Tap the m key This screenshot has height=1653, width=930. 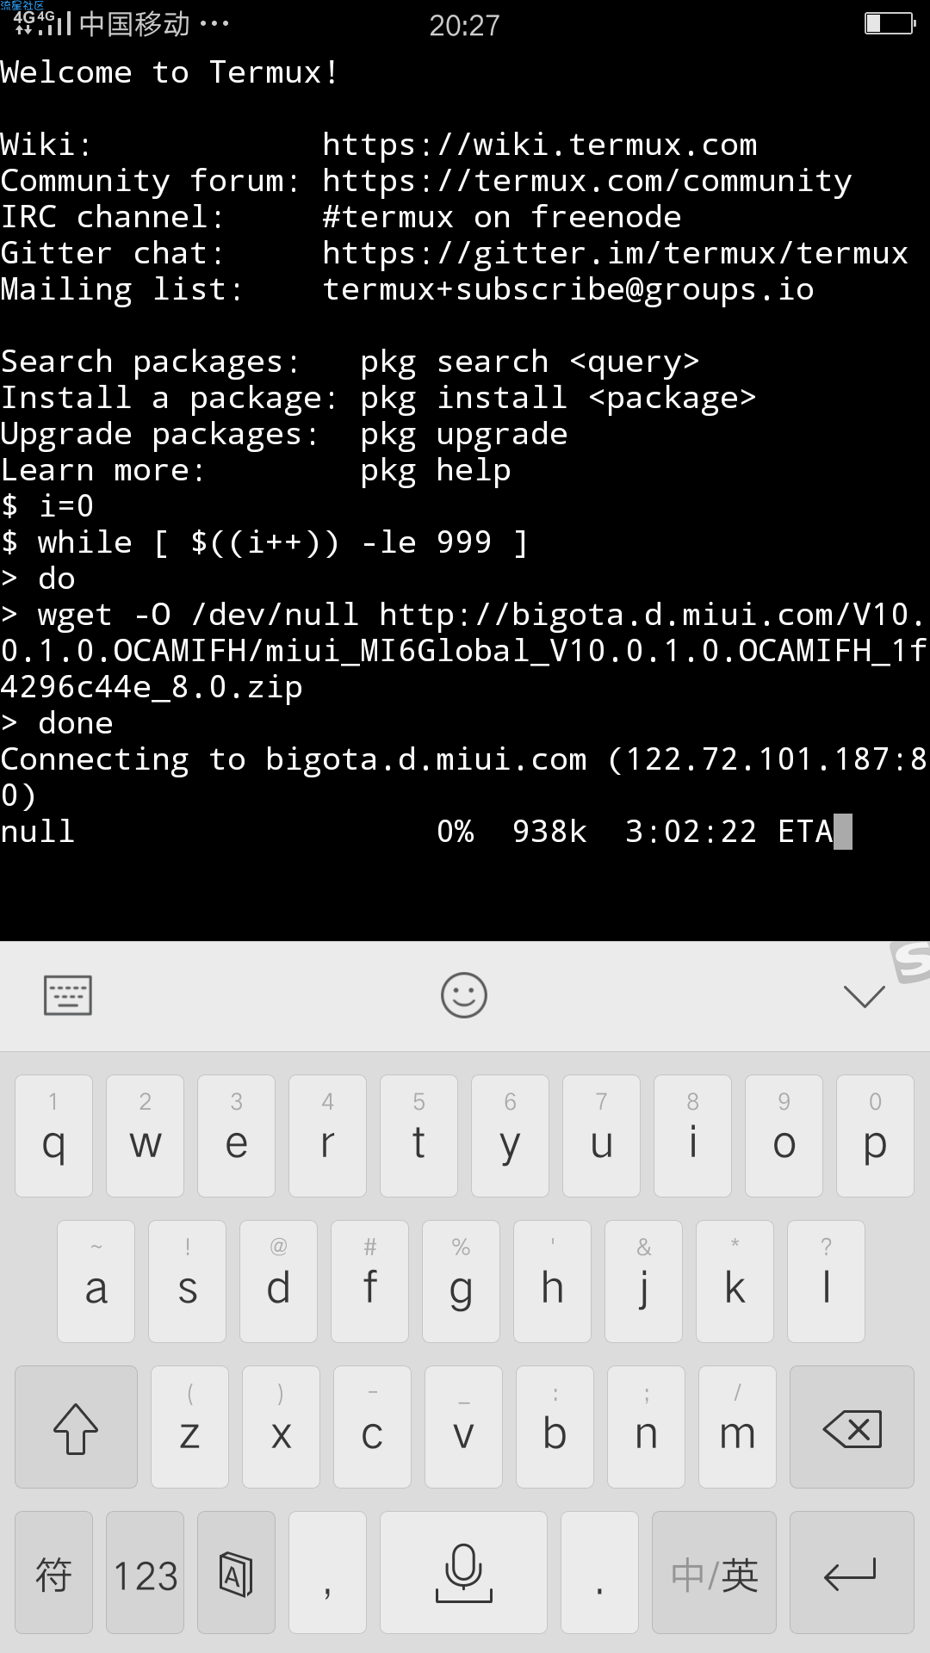[737, 1427]
